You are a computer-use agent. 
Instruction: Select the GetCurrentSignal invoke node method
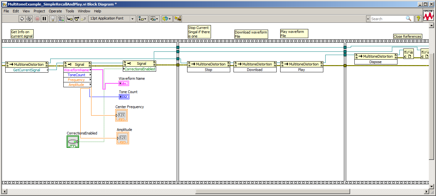point(27,70)
